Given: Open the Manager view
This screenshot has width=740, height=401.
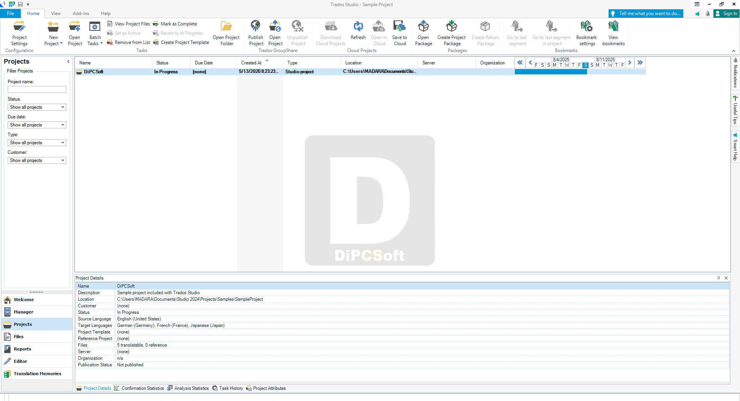Looking at the screenshot, I should (x=37, y=312).
